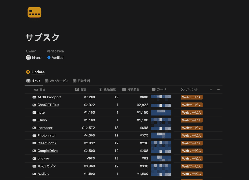
Task: Open the table's three-dot options menu
Action: click(x=219, y=89)
